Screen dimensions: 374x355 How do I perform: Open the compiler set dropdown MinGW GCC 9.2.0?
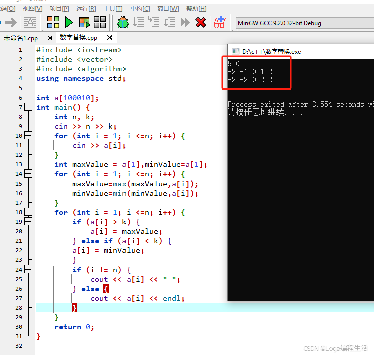click(x=305, y=23)
